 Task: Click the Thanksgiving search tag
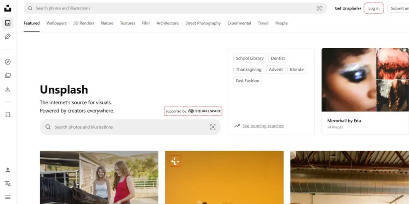[x=248, y=69]
